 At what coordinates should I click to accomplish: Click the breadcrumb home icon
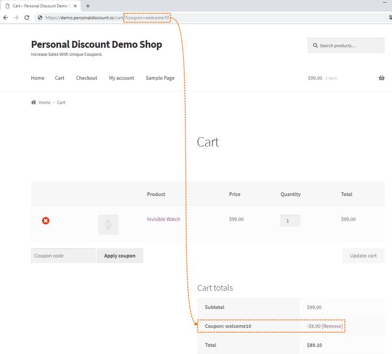pos(33,102)
